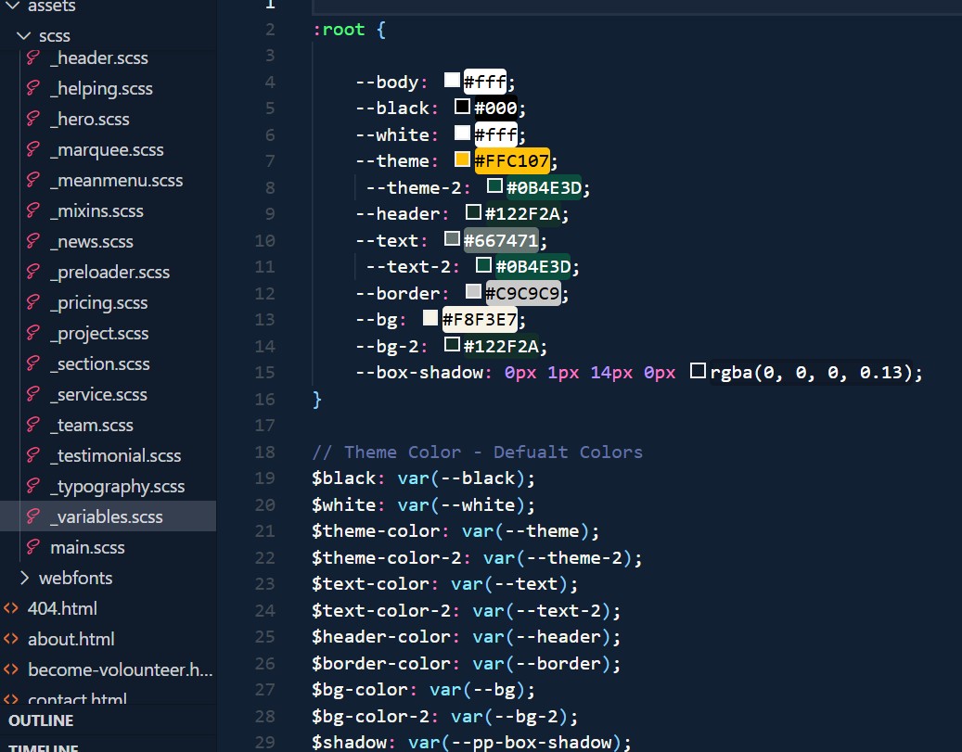Screen dimensions: 962x752
Task: Open _typography.scss in the explorer
Action: coord(117,487)
